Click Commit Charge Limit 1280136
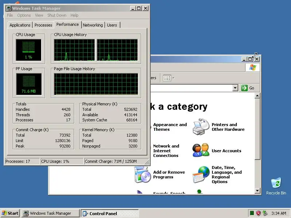This screenshot has height=218, width=291. 63,141
